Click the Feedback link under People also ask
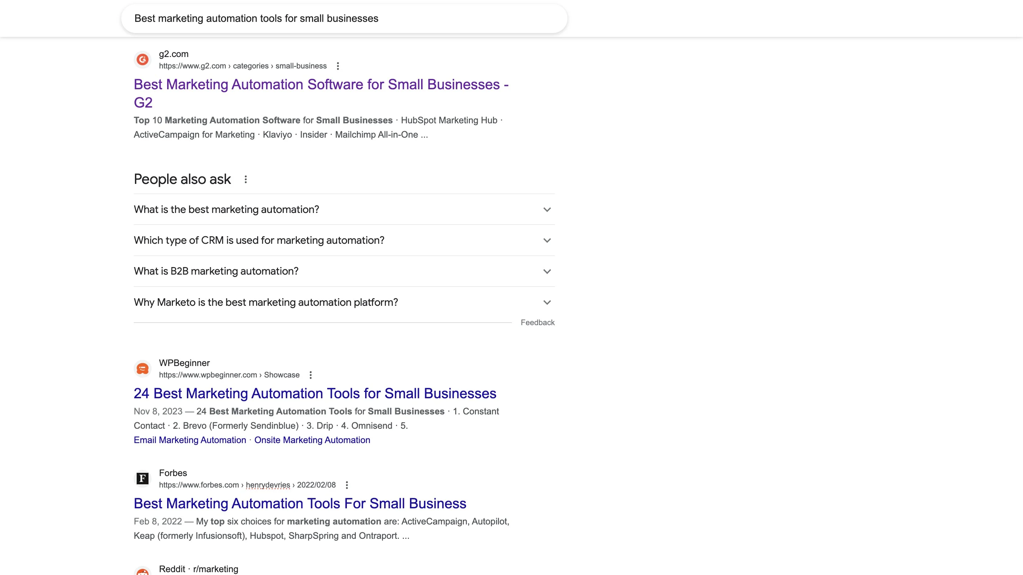Viewport: 1023px width, 575px height. [x=537, y=323]
